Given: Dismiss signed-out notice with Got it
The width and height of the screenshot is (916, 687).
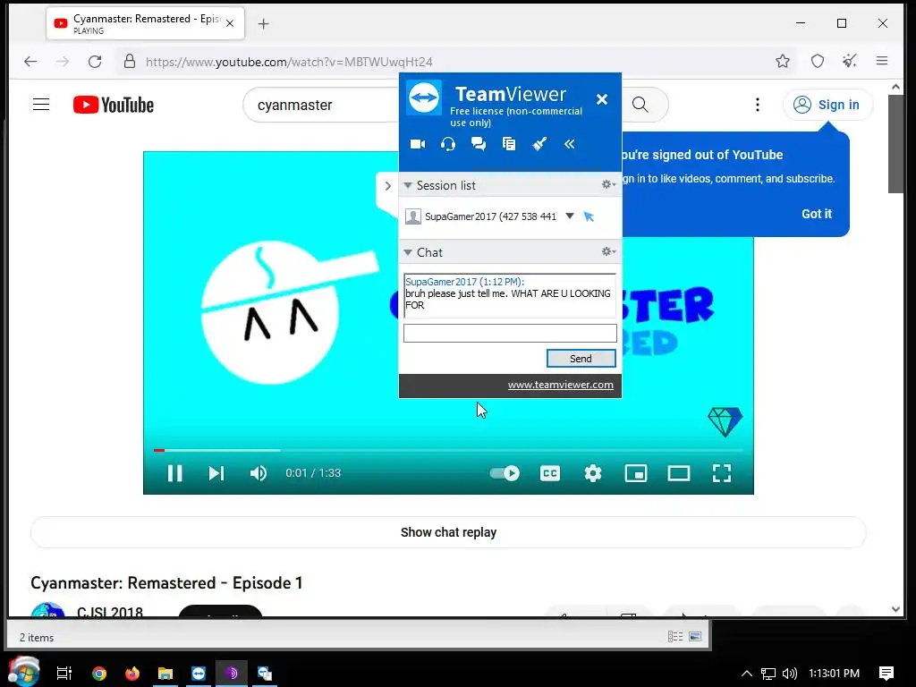Looking at the screenshot, I should 816,214.
